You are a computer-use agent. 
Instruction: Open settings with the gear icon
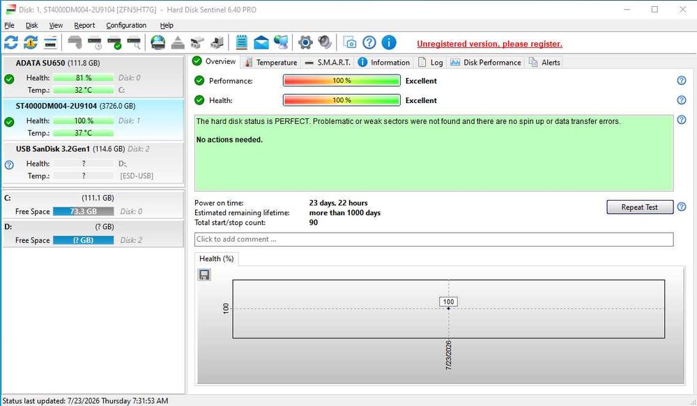[x=305, y=42]
